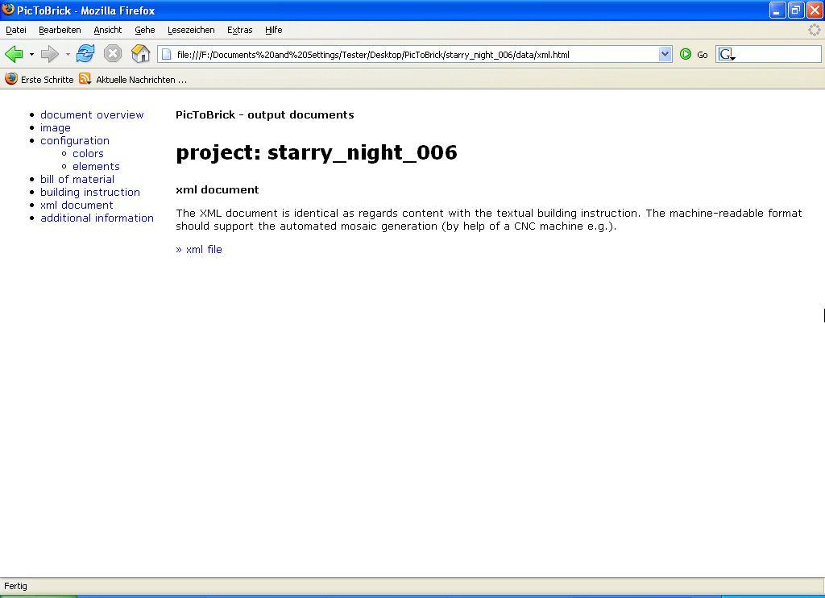
Task: Minimize the Firefox window
Action: (777, 10)
